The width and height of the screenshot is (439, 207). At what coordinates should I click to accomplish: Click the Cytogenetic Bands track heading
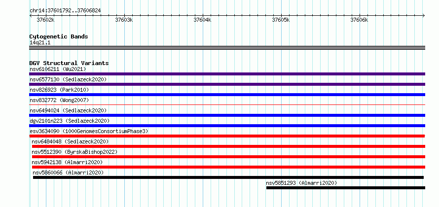(59, 36)
